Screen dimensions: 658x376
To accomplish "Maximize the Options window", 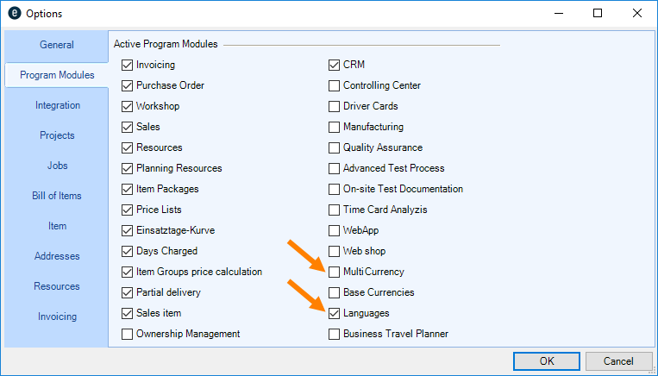I will [x=598, y=14].
